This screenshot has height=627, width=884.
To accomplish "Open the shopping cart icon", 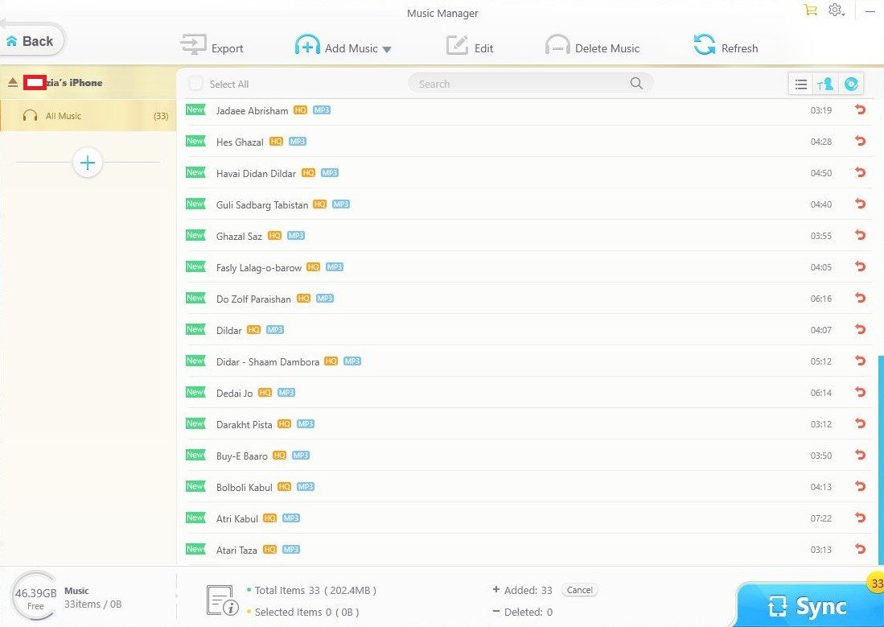I will pyautogui.click(x=810, y=10).
